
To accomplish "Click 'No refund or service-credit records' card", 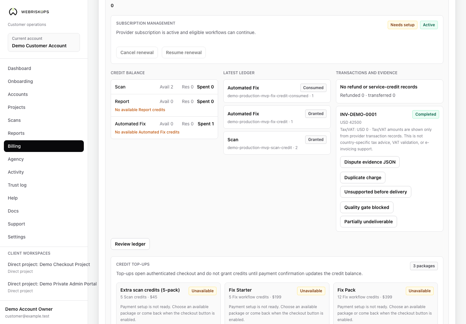I will [390, 91].
